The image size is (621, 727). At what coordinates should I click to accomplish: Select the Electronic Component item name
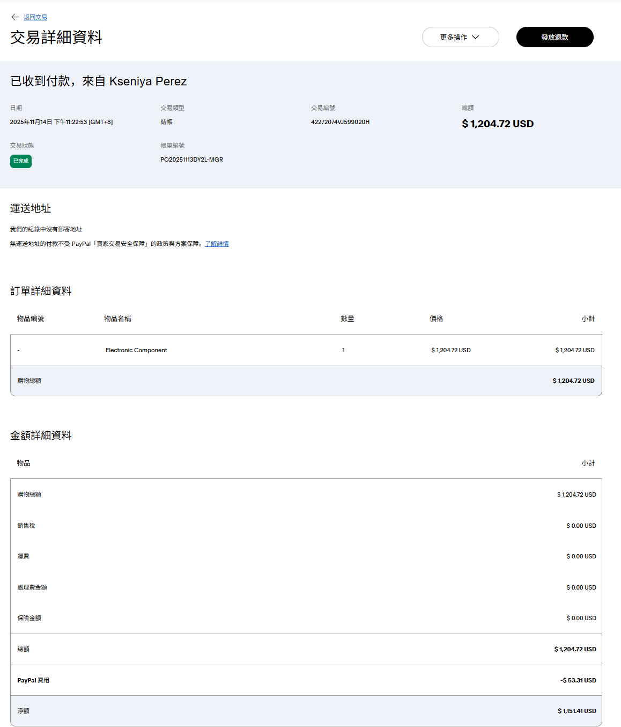tap(136, 350)
